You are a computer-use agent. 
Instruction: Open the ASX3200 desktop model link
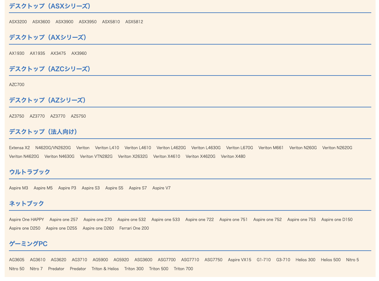click(18, 22)
